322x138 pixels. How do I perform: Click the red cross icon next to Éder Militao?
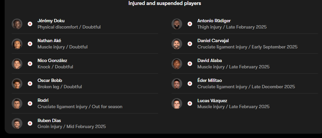pyautogui.click(x=190, y=84)
